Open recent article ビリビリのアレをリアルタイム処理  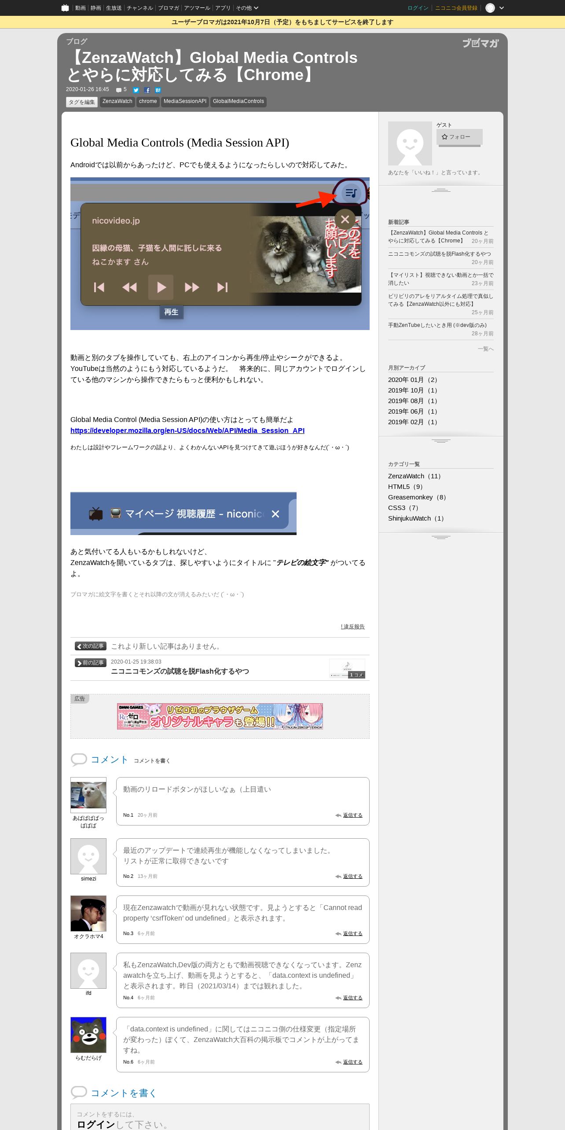click(440, 300)
